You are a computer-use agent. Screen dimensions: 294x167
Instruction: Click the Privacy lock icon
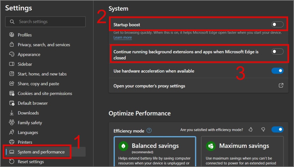pos(12,45)
